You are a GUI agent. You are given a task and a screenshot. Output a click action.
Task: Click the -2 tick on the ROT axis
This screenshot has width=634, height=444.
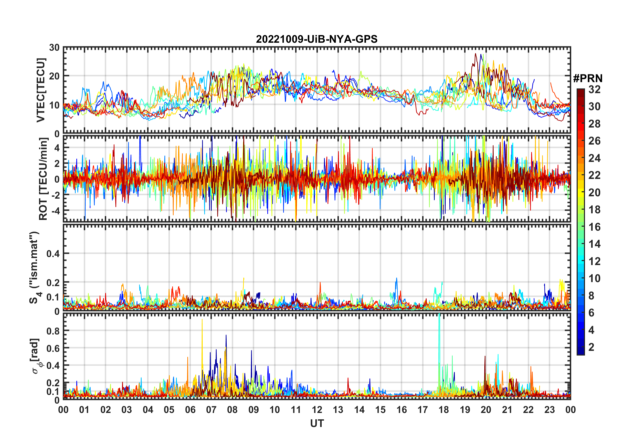[x=55, y=195]
